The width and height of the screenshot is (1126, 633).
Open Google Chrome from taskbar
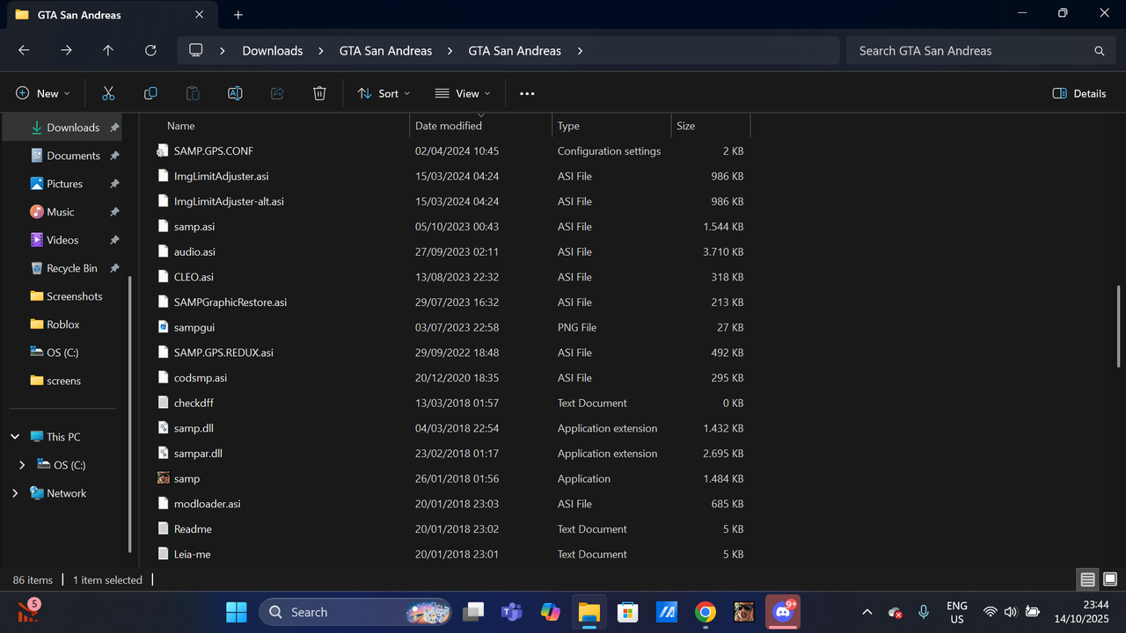point(705,612)
